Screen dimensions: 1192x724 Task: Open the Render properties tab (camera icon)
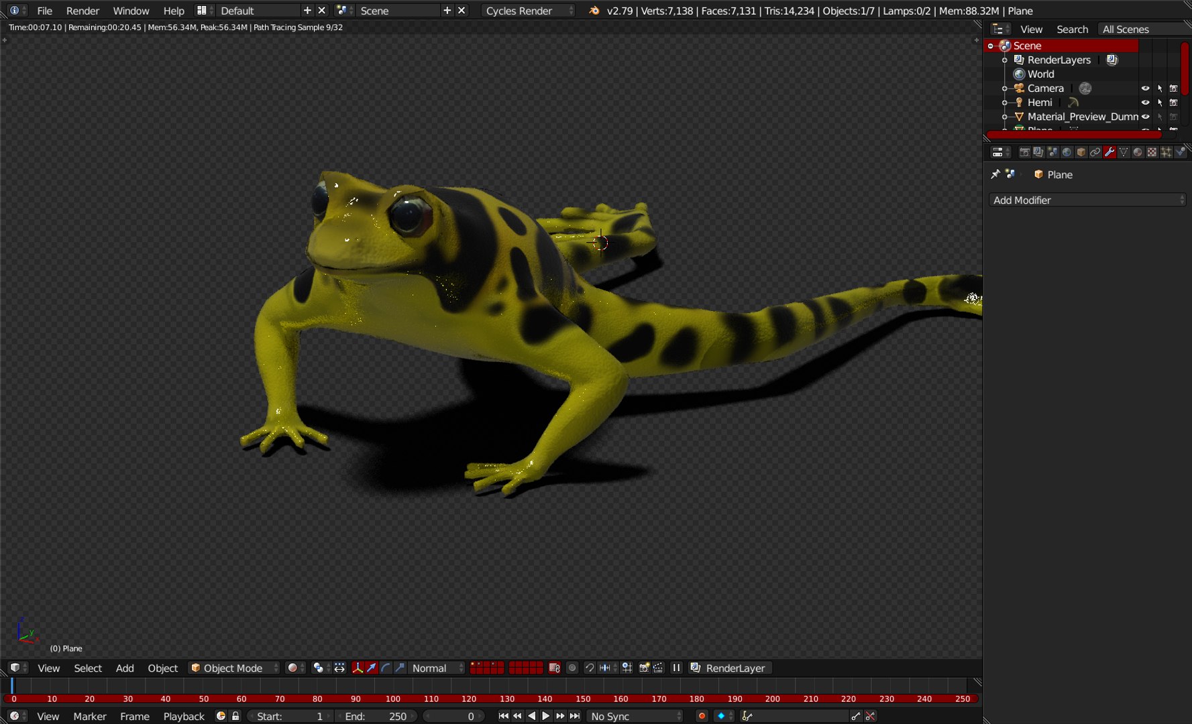pyautogui.click(x=1024, y=152)
